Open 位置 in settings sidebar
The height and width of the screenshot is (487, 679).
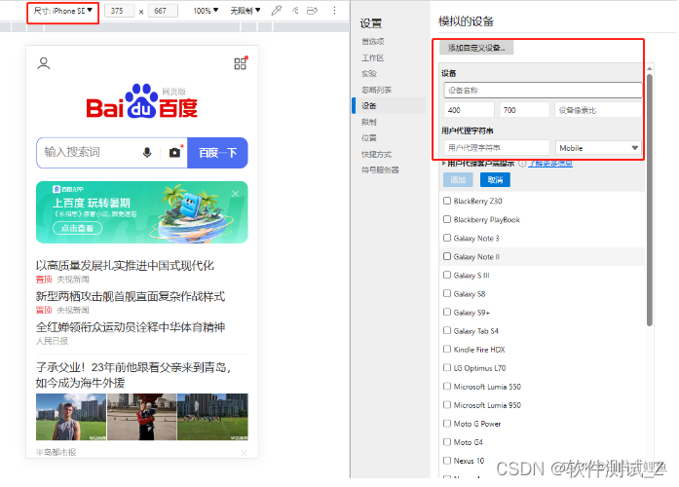pos(369,138)
